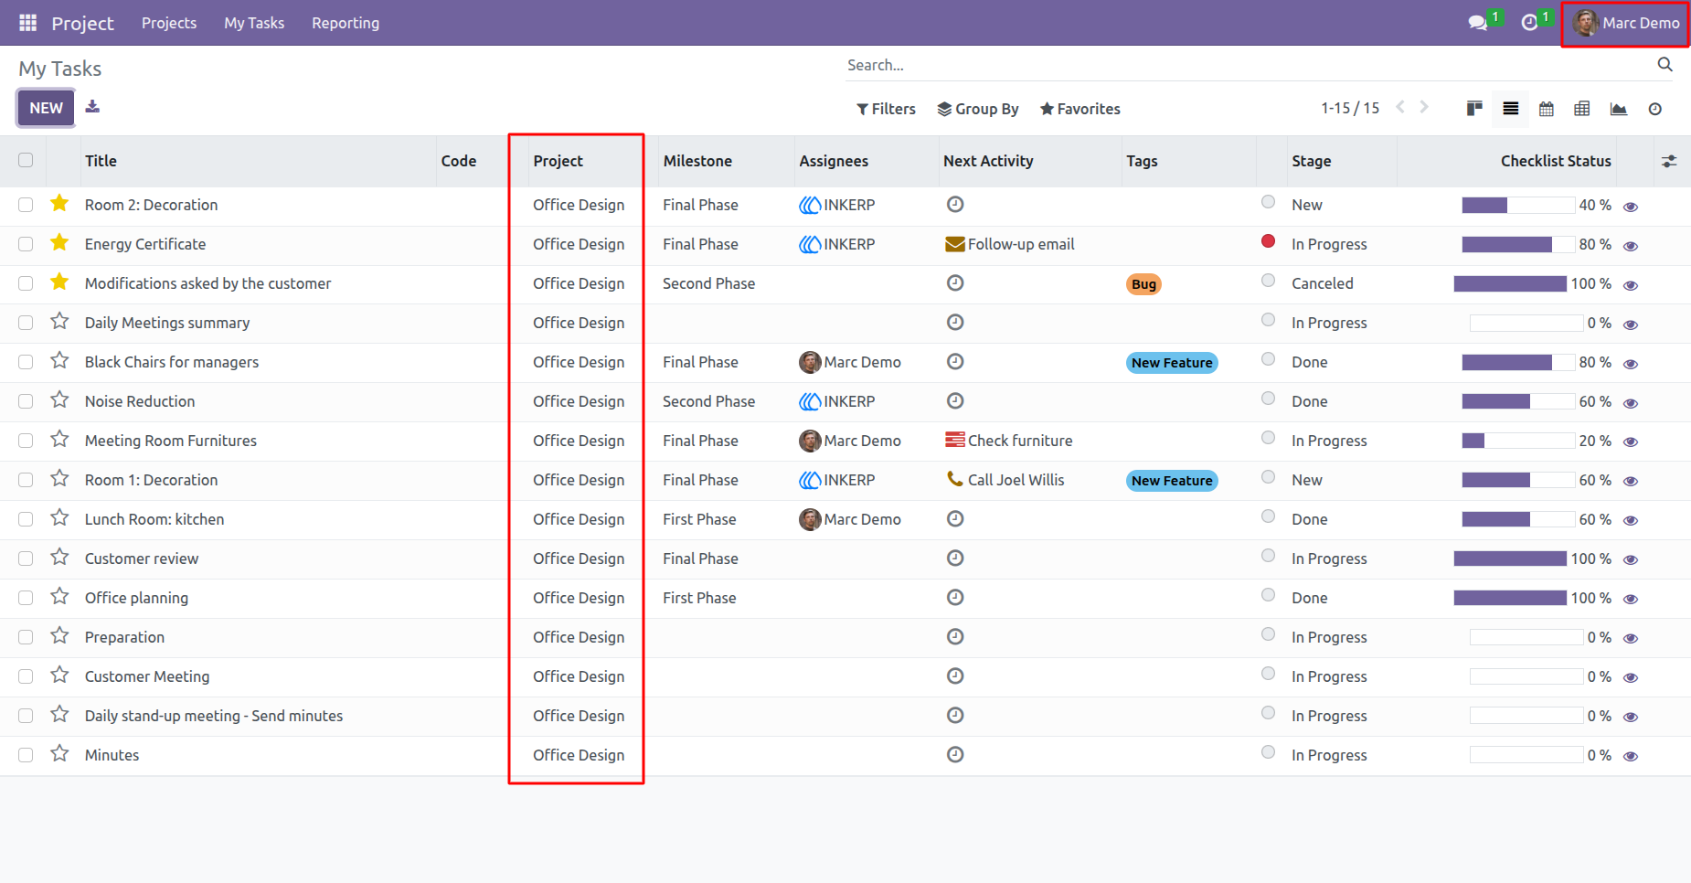Click the NEW button
The height and width of the screenshot is (883, 1691).
[x=47, y=108]
